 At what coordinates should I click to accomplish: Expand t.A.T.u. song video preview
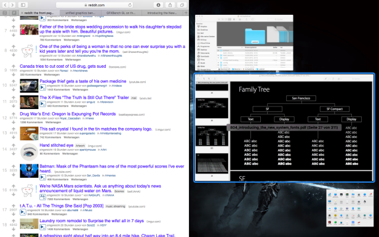[23, 212]
